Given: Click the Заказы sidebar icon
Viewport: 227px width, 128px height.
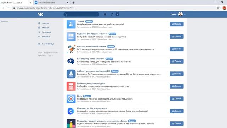Looking at the screenshot, I should pyautogui.click(x=39, y=23).
